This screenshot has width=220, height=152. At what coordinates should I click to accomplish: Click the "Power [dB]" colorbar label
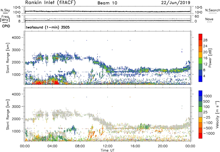pos(210,58)
